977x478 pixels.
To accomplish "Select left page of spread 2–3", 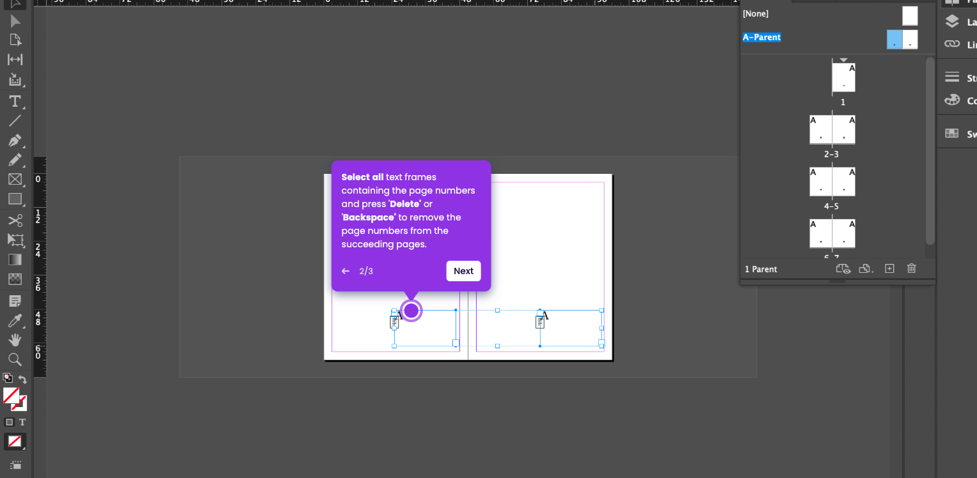I will [x=820, y=129].
